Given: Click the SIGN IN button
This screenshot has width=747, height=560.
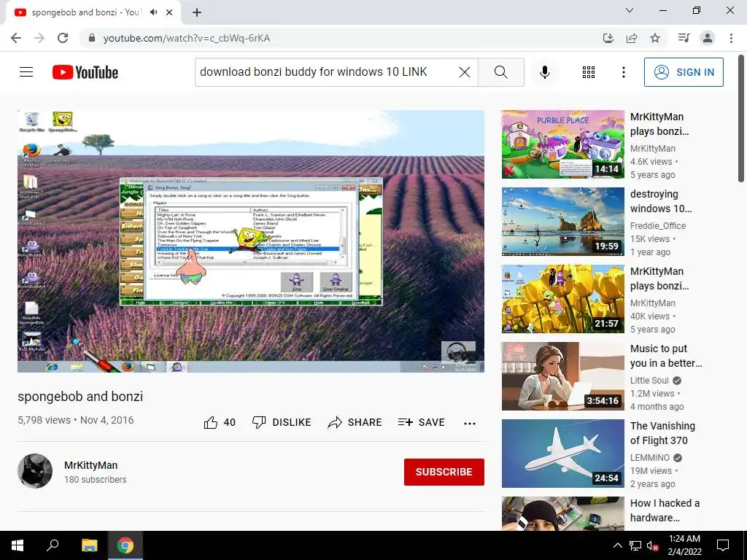Looking at the screenshot, I should pos(684,72).
